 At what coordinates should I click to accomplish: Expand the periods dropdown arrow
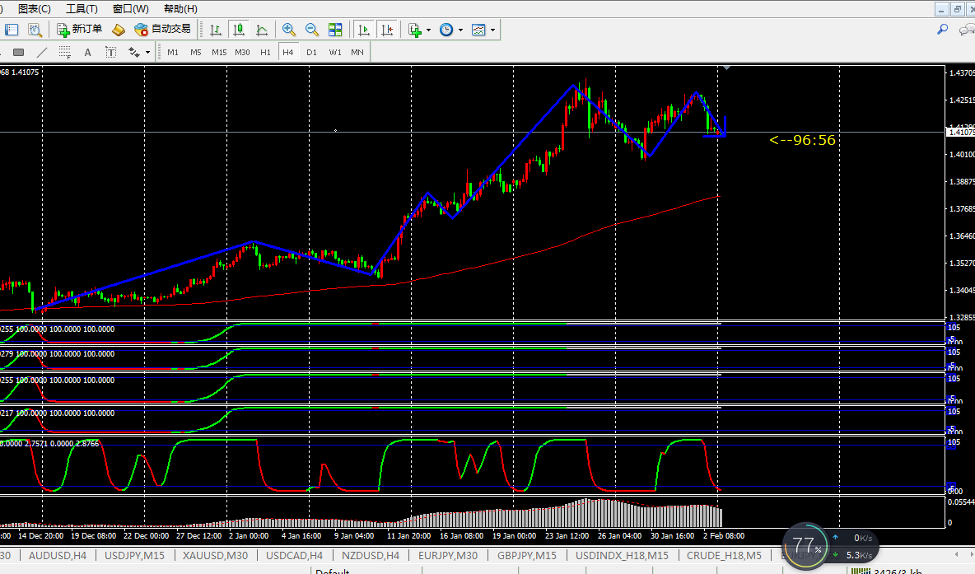pyautogui.click(x=461, y=30)
